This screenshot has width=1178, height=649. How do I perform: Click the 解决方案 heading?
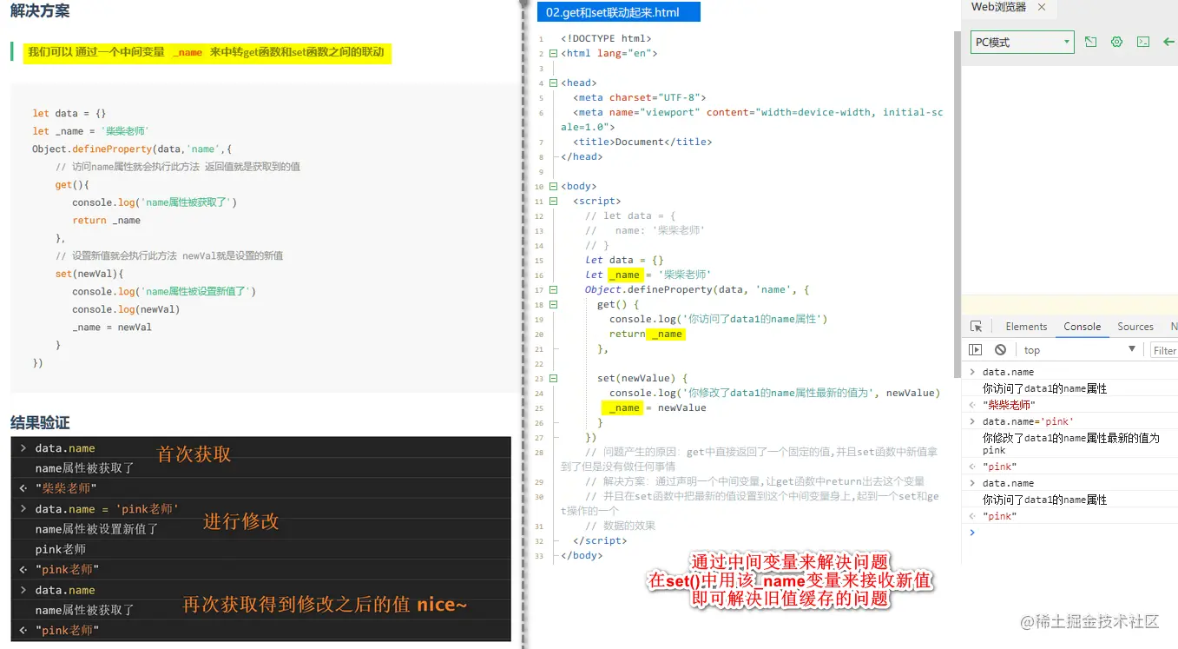[40, 11]
